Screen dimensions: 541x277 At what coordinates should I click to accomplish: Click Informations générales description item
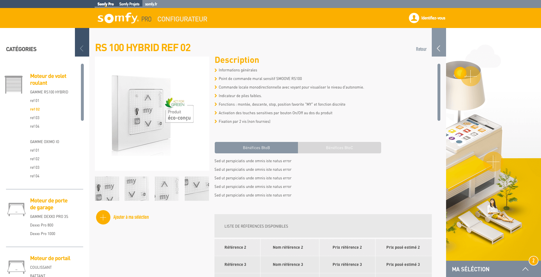[238, 70]
